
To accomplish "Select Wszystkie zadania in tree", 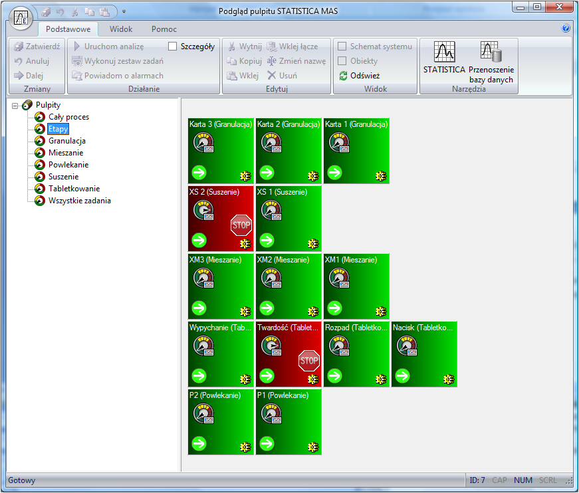I will tap(79, 201).
